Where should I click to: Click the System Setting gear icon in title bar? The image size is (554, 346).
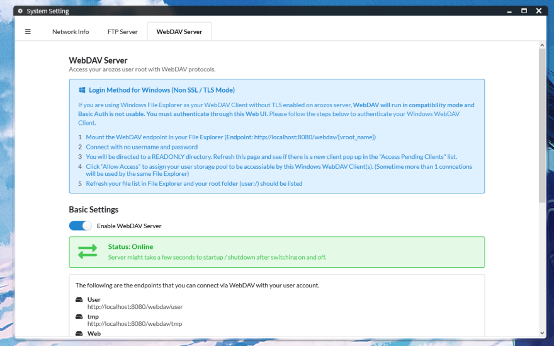[20, 11]
